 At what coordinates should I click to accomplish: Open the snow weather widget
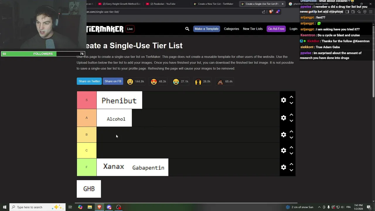click(x=299, y=207)
